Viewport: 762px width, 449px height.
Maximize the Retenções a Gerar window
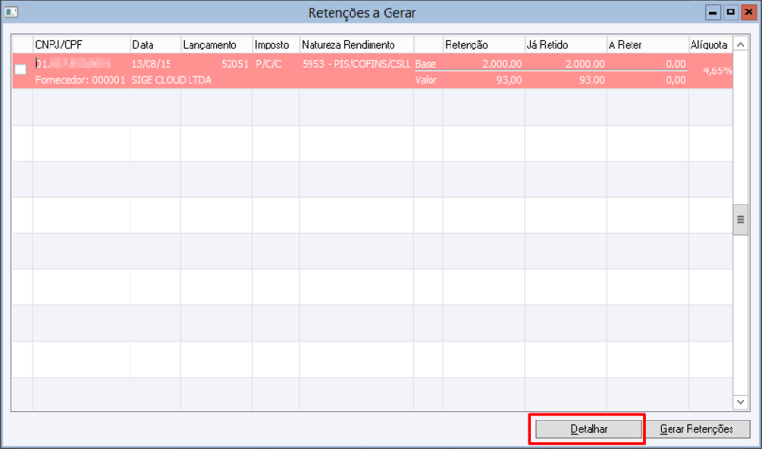click(x=731, y=12)
